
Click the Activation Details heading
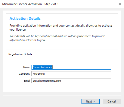click(x=25, y=19)
